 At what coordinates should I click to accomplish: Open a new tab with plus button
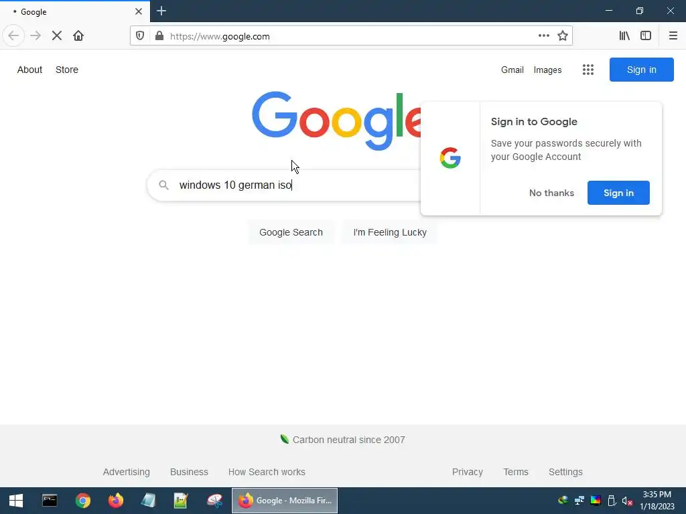coord(161,11)
